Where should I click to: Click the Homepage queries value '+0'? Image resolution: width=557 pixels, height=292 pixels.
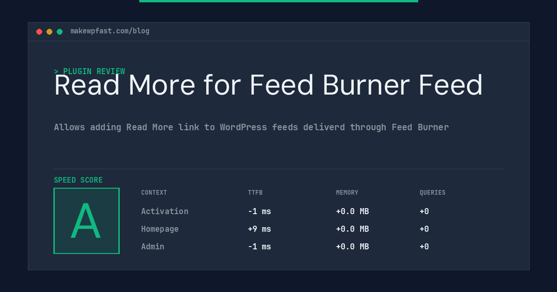(x=424, y=229)
